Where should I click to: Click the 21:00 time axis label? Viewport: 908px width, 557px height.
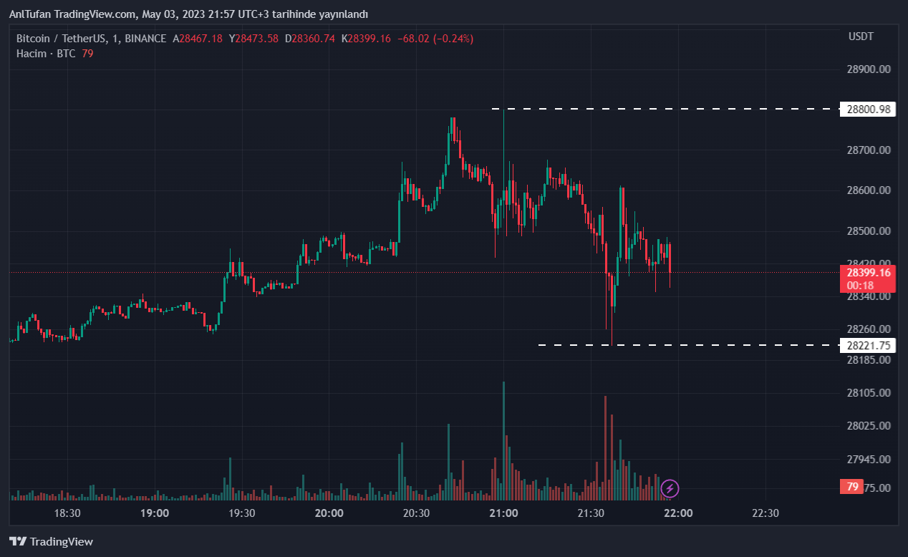point(503,513)
